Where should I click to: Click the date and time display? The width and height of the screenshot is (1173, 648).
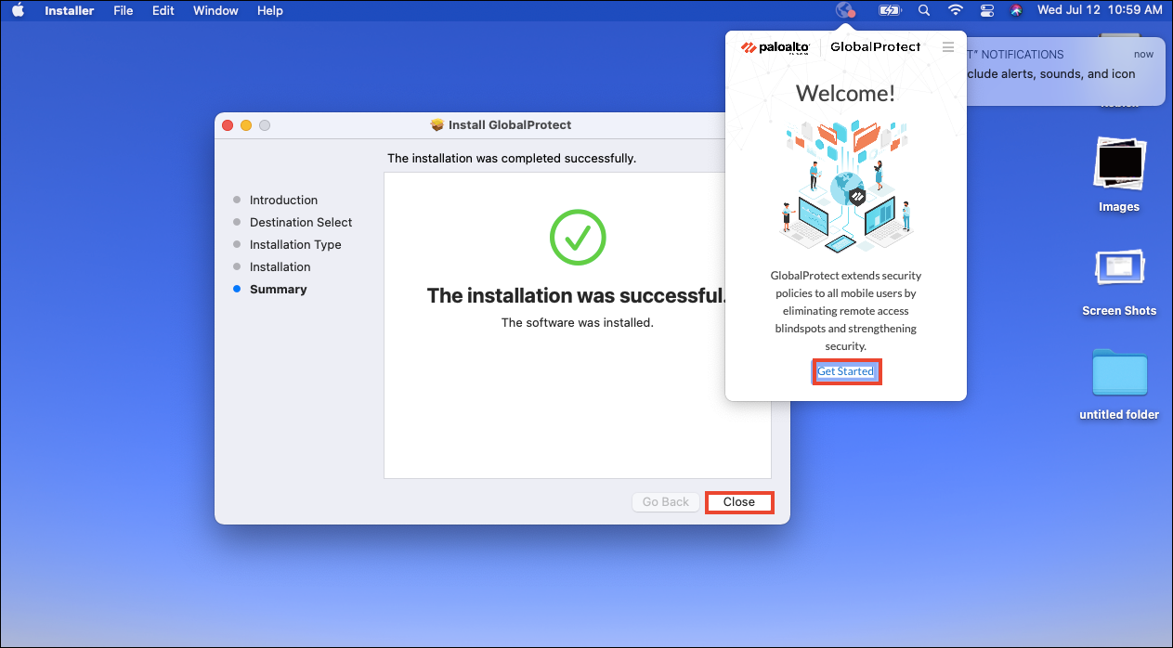[x=1099, y=10]
